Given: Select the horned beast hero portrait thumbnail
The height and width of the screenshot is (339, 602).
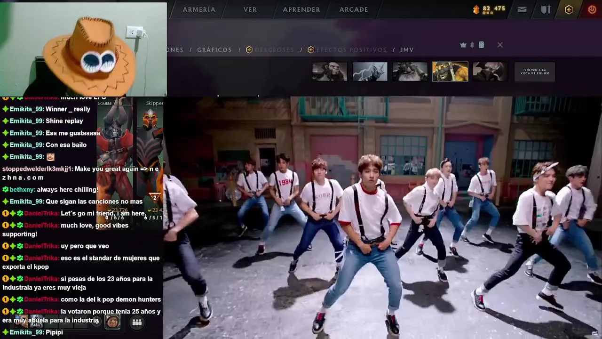Looking at the screenshot, I should (330, 72).
